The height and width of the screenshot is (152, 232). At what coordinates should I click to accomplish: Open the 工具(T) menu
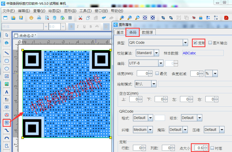click(x=85, y=11)
